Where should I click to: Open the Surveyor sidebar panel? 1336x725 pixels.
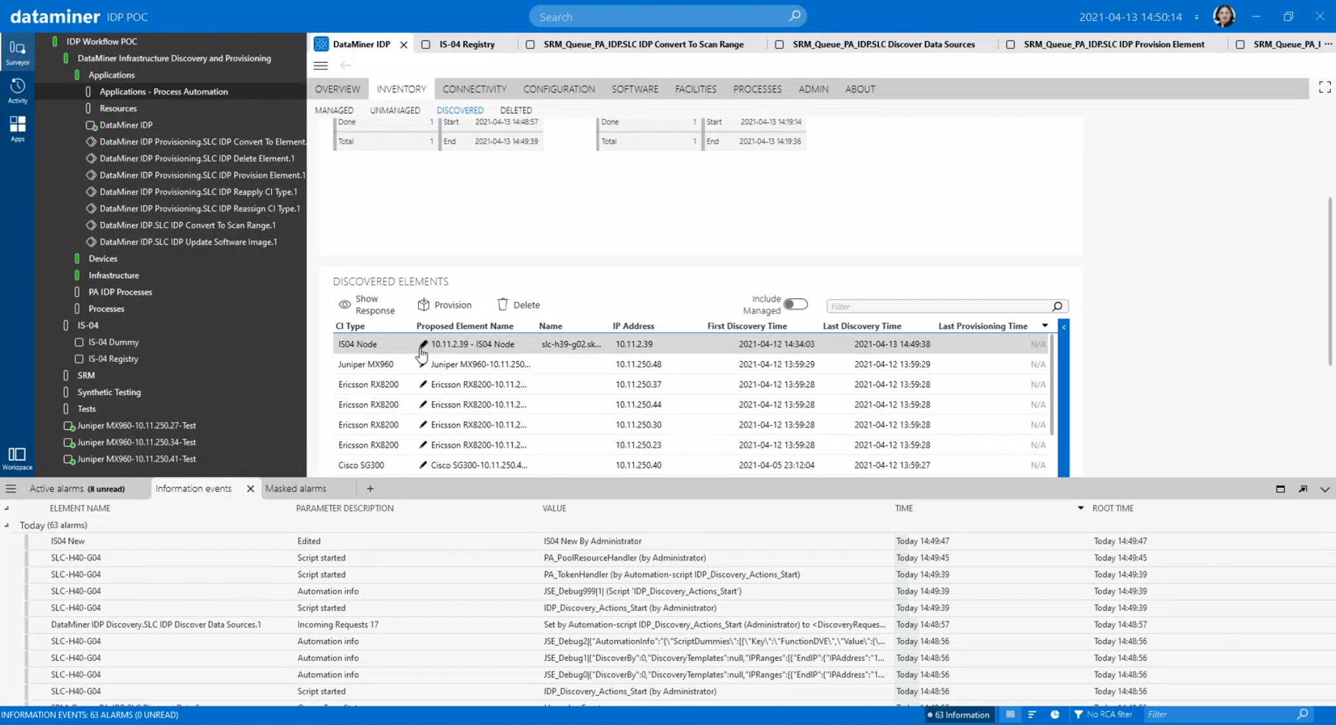click(x=18, y=52)
